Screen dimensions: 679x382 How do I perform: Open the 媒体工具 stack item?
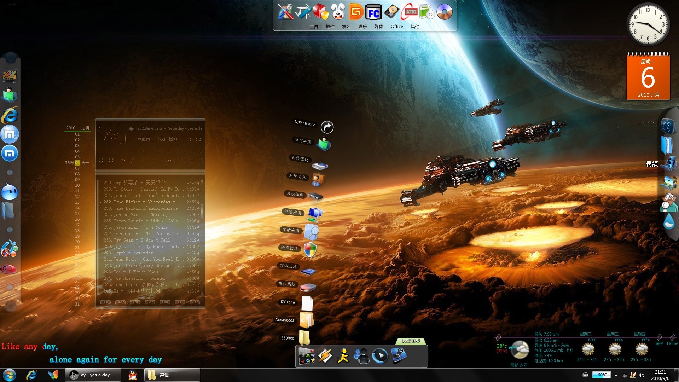308,272
